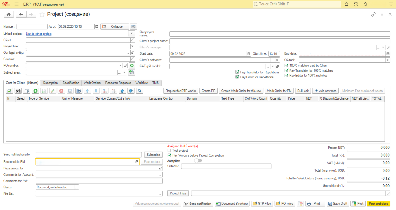Open the Status field selection button
396x210 pixels.
[x=76, y=187]
